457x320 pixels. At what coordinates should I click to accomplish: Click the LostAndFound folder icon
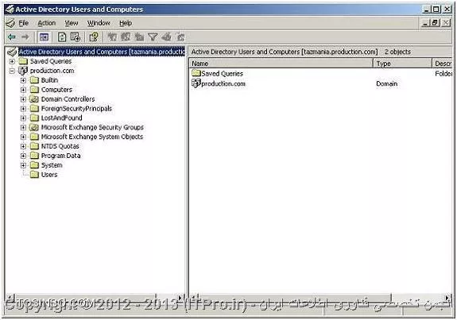pos(34,118)
